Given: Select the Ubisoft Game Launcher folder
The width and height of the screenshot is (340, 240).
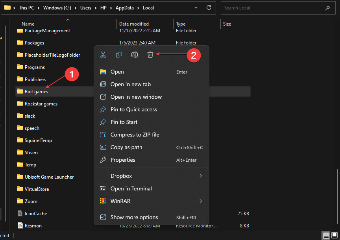Looking at the screenshot, I should 49,177.
